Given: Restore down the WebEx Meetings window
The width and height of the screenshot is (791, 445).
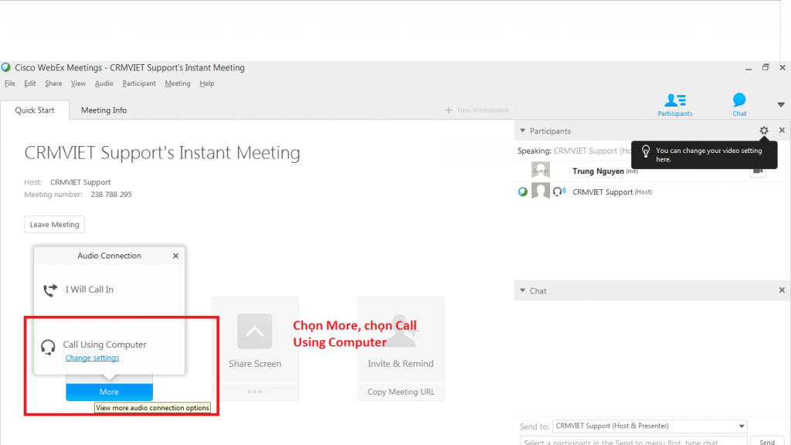Looking at the screenshot, I should tap(766, 68).
